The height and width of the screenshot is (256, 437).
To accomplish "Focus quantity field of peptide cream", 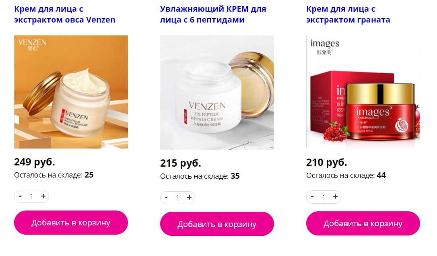I will tap(177, 198).
